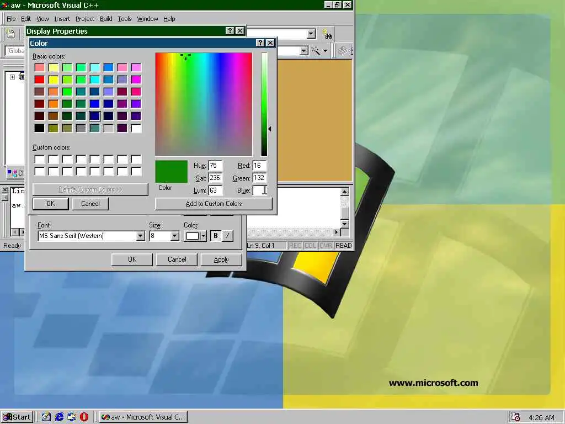Open the Start menu
The width and height of the screenshot is (565, 424).
point(17,417)
